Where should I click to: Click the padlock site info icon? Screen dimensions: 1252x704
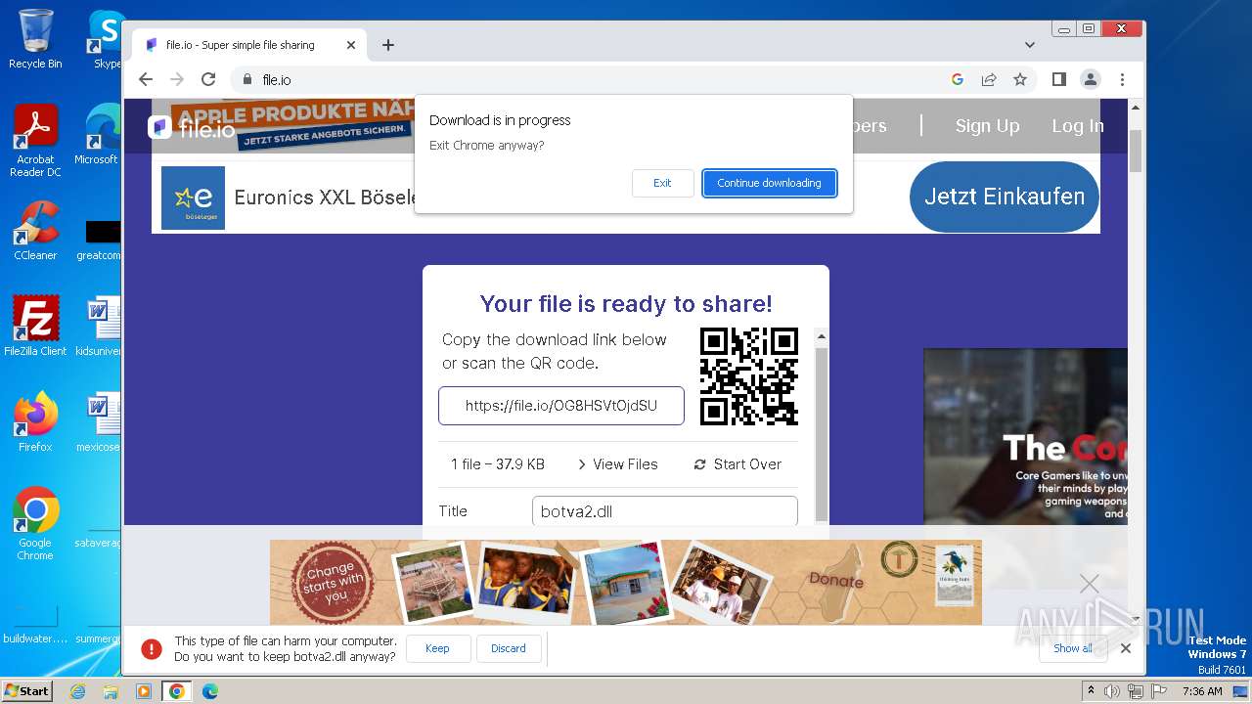[x=246, y=79]
